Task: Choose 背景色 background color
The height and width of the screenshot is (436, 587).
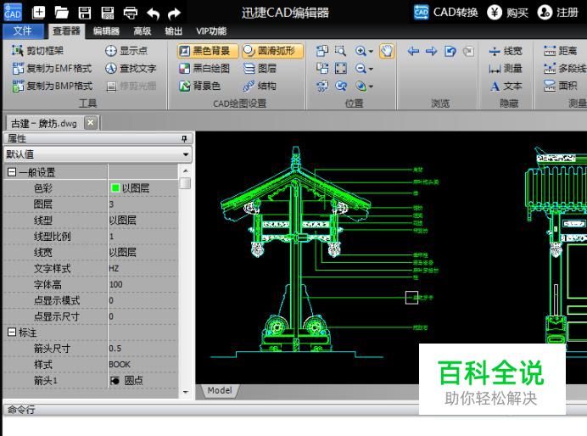Action: tap(199, 86)
